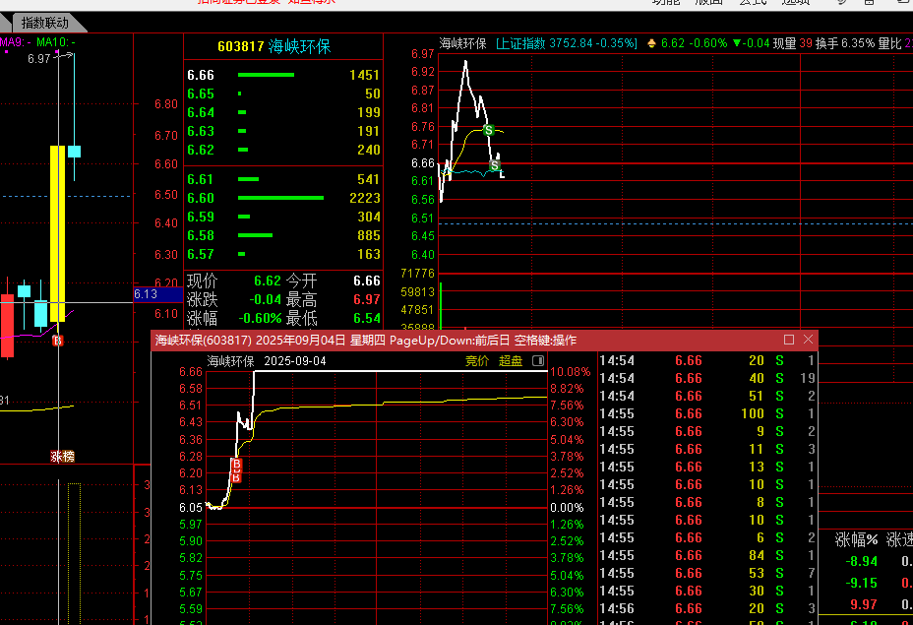
Task: Click the 2025-09-04 date label in the popup chart
Action: click(x=294, y=361)
